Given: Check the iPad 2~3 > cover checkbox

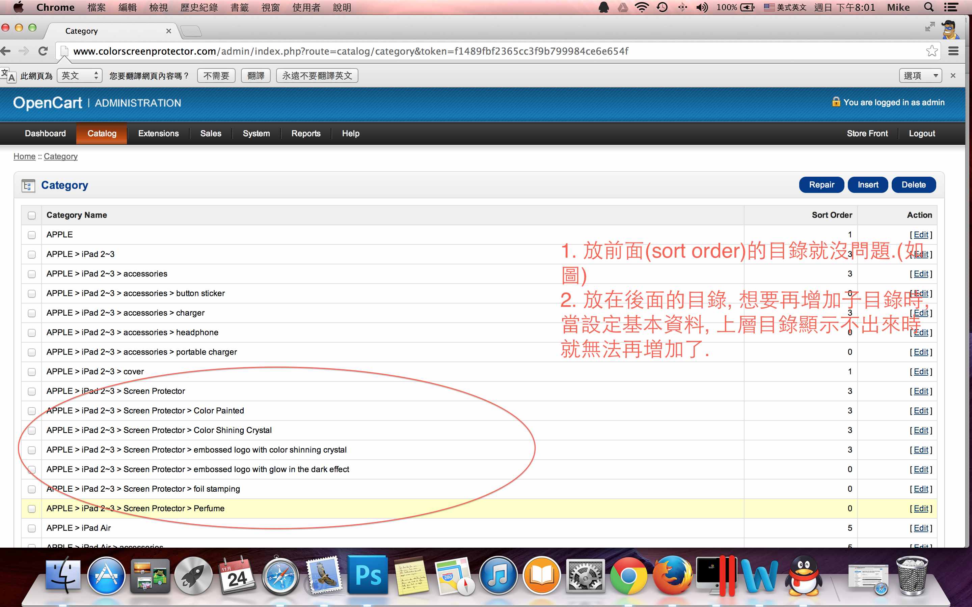Looking at the screenshot, I should click(32, 372).
